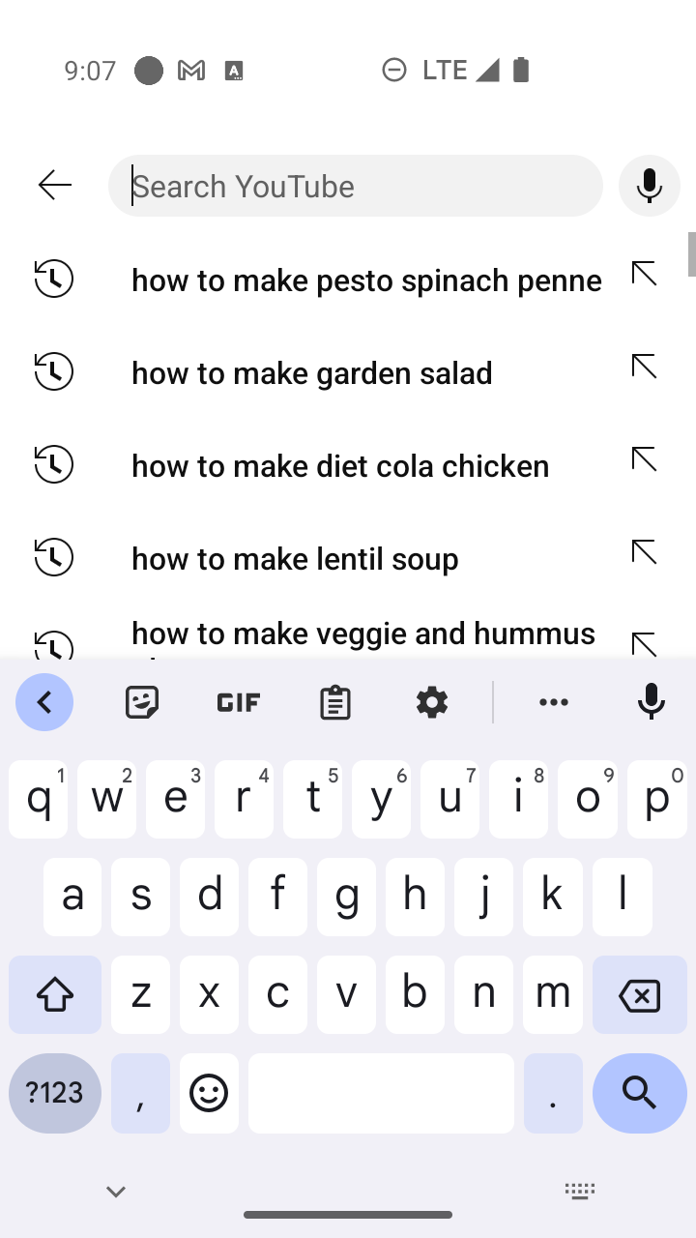Image resolution: width=696 pixels, height=1238 pixels.
Task: Tap the blue search key
Action: (x=640, y=1093)
